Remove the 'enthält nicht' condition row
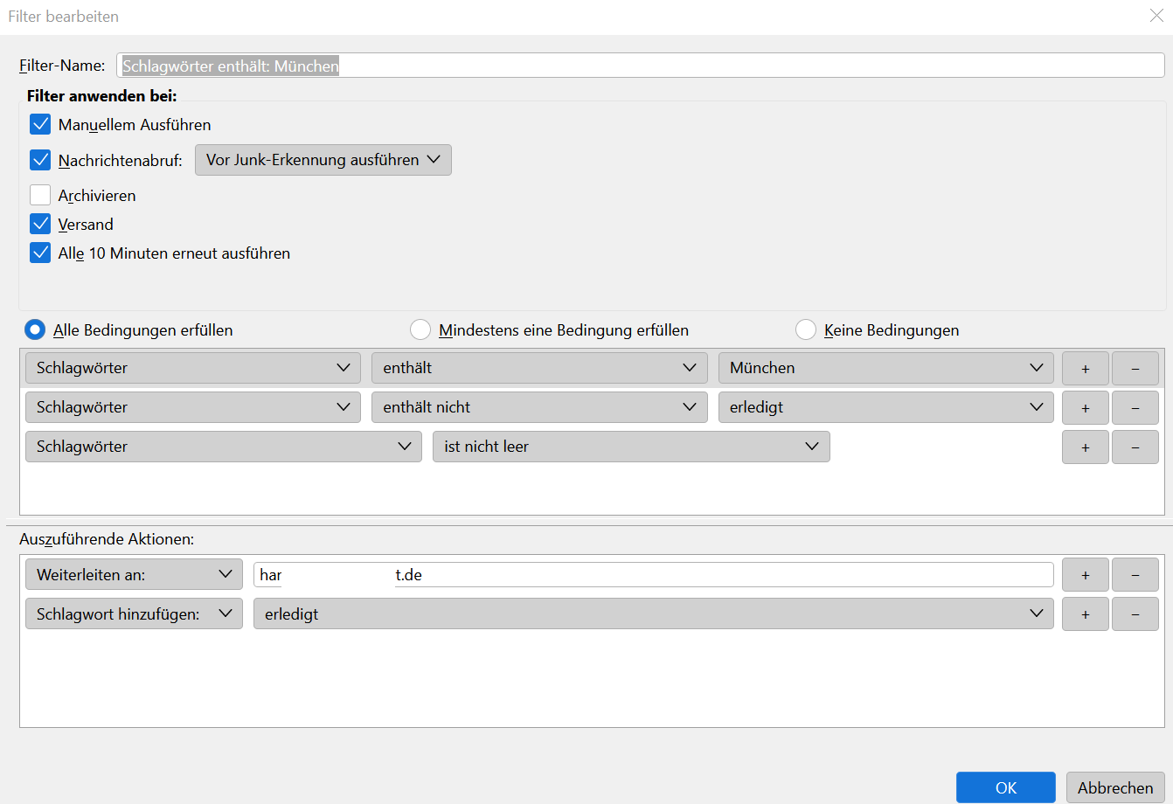This screenshot has width=1173, height=804. pyautogui.click(x=1135, y=408)
